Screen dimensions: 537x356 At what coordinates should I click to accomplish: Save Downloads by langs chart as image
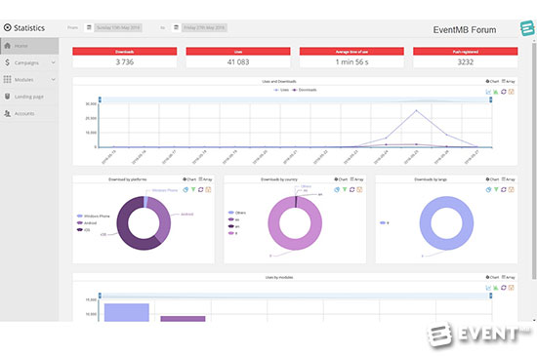tap(511, 189)
